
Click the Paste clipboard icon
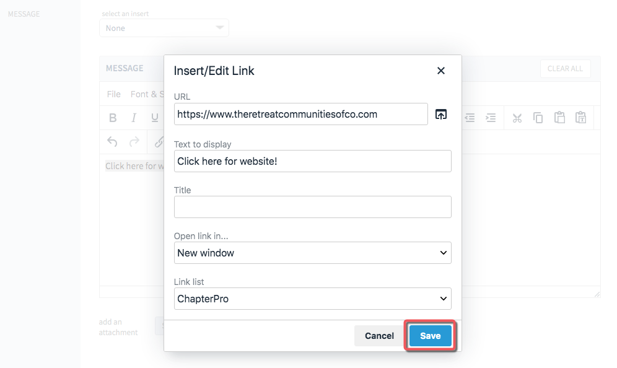point(559,117)
